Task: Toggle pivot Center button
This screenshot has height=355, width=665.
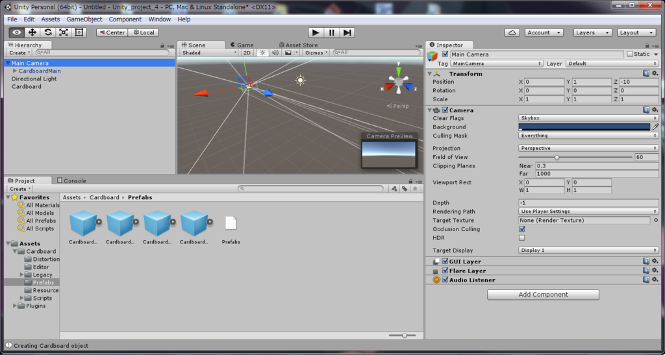Action: 112,32
